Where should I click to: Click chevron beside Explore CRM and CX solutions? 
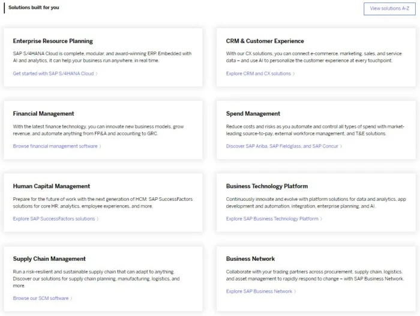(293, 74)
